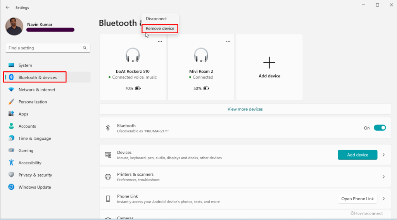
Task: Click the Windows Update refresh icon
Action: pyautogui.click(x=11, y=187)
